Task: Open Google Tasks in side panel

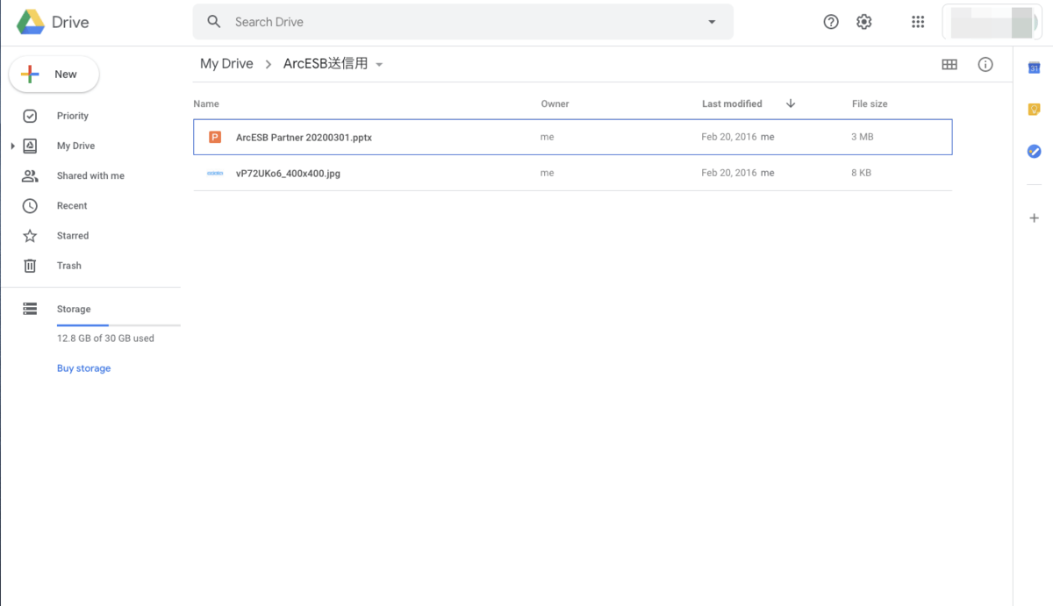Action: pyautogui.click(x=1034, y=152)
